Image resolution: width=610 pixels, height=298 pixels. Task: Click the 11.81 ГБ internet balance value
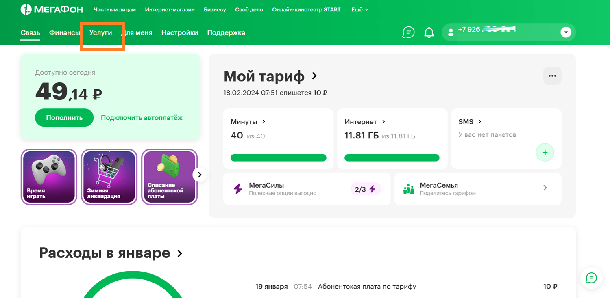click(x=362, y=136)
